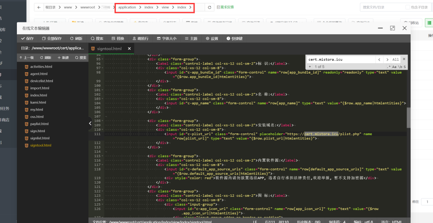Close the signtool.html tab
The height and width of the screenshot is (223, 433).
(x=129, y=49)
